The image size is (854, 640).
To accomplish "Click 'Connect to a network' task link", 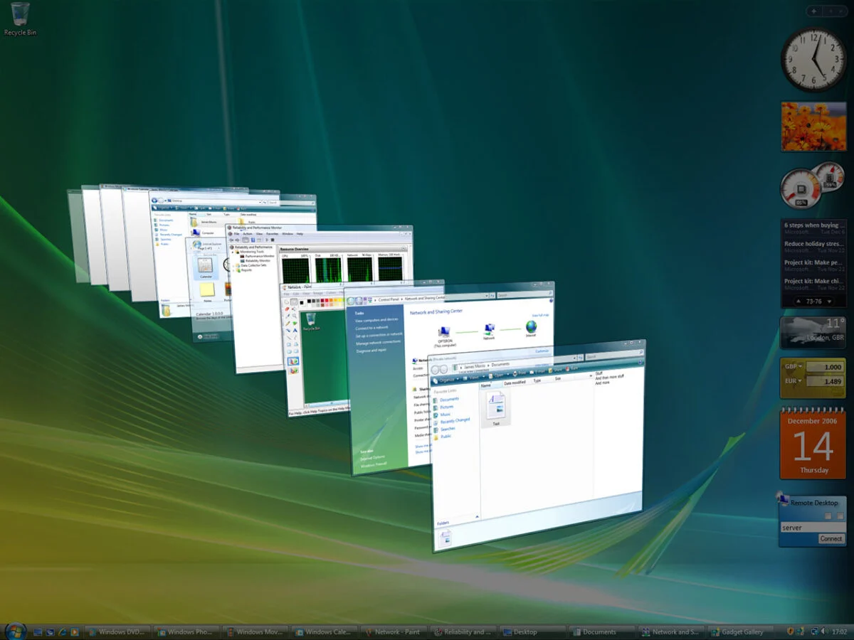I will [371, 328].
